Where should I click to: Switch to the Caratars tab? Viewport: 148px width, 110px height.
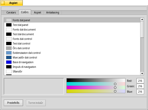[x=11, y=12]
